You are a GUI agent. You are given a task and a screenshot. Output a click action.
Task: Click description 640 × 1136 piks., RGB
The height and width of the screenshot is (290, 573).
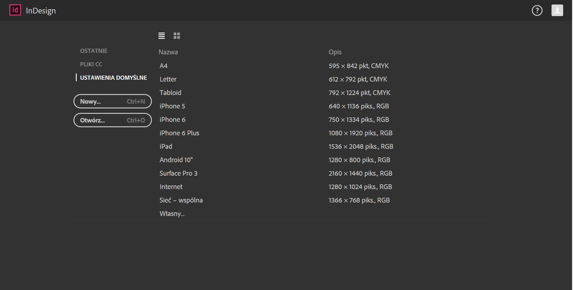point(359,106)
